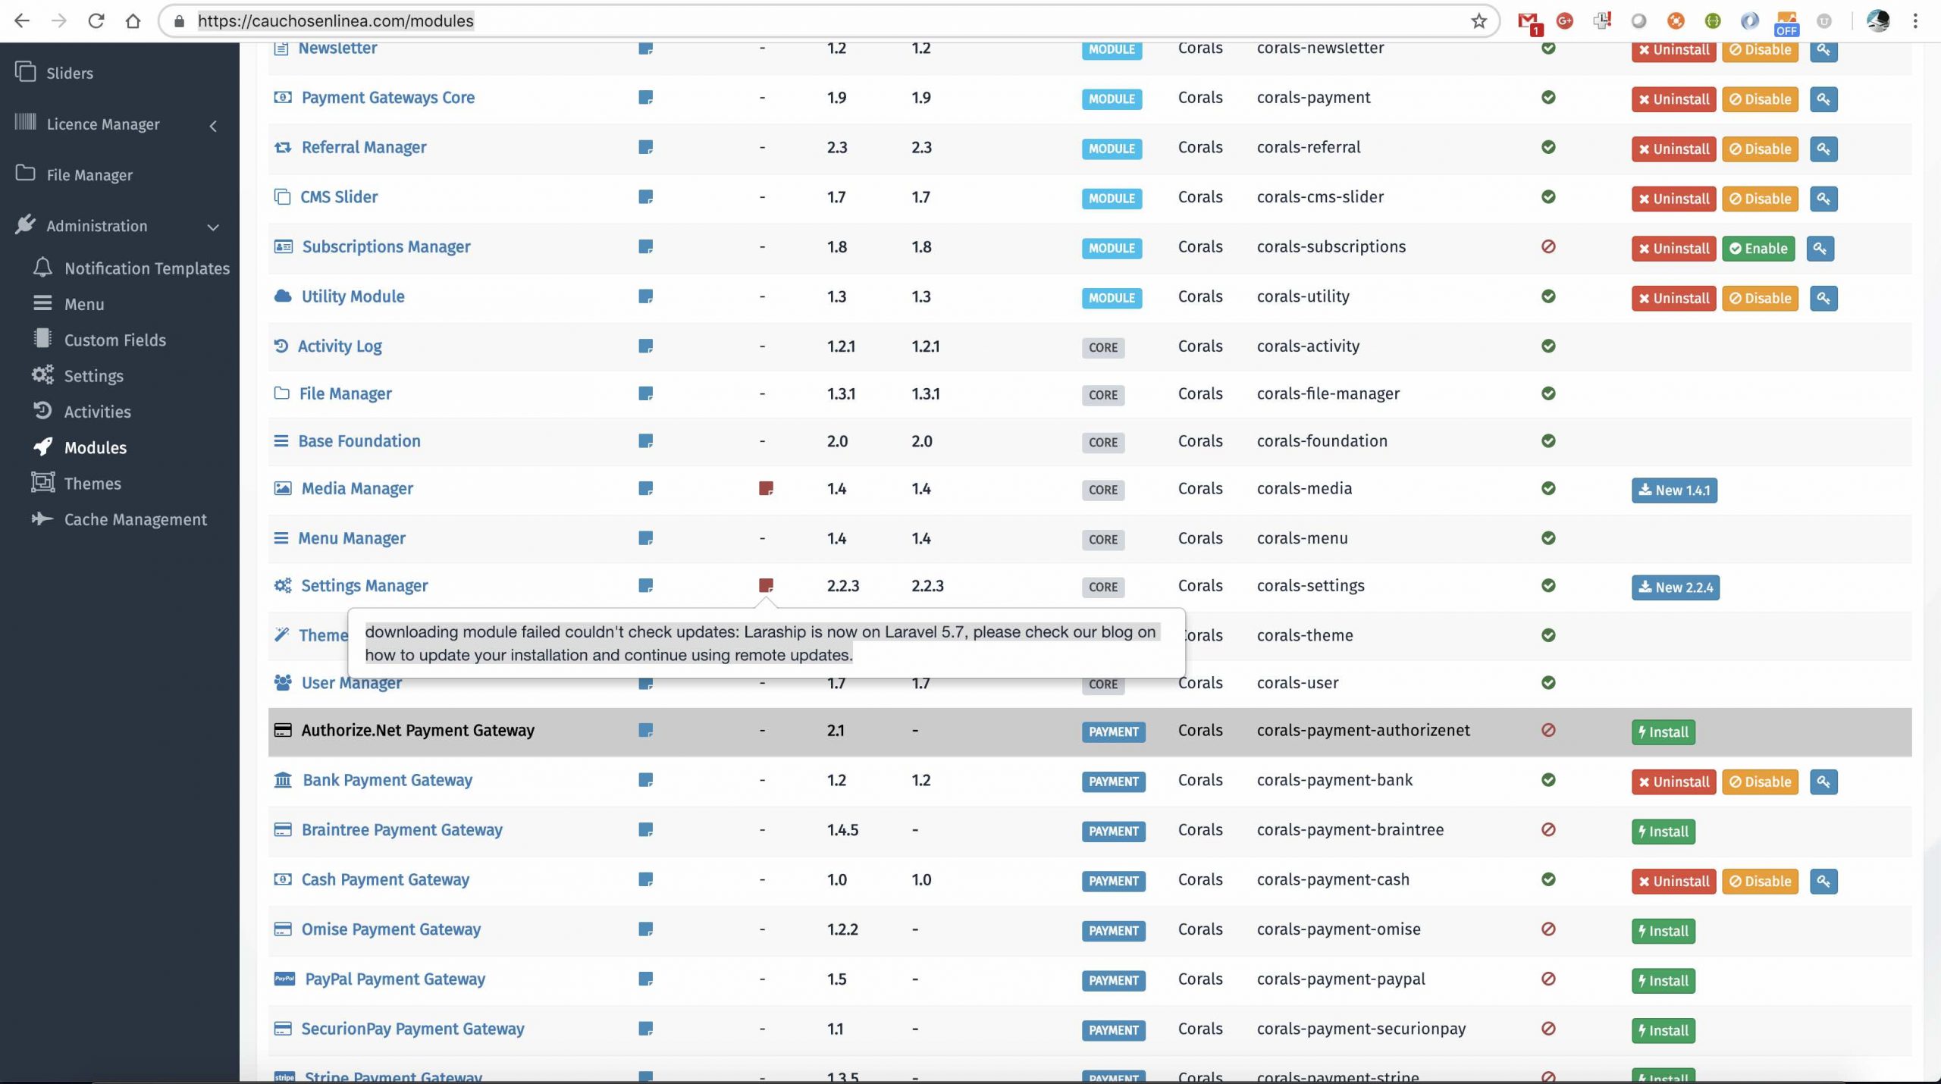Click key icon for Bank Payment Gateway
The height and width of the screenshot is (1084, 1941).
click(x=1823, y=782)
